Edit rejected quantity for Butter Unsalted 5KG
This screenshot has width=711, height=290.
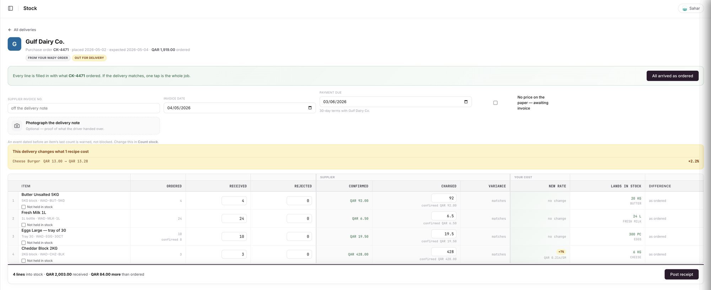299,201
